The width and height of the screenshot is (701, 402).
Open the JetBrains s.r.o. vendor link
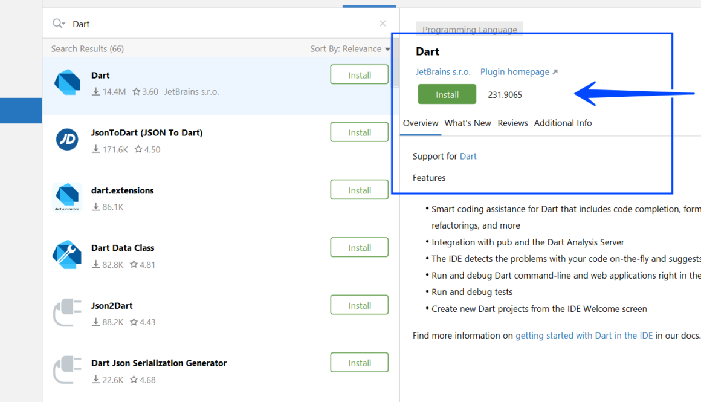coord(443,72)
